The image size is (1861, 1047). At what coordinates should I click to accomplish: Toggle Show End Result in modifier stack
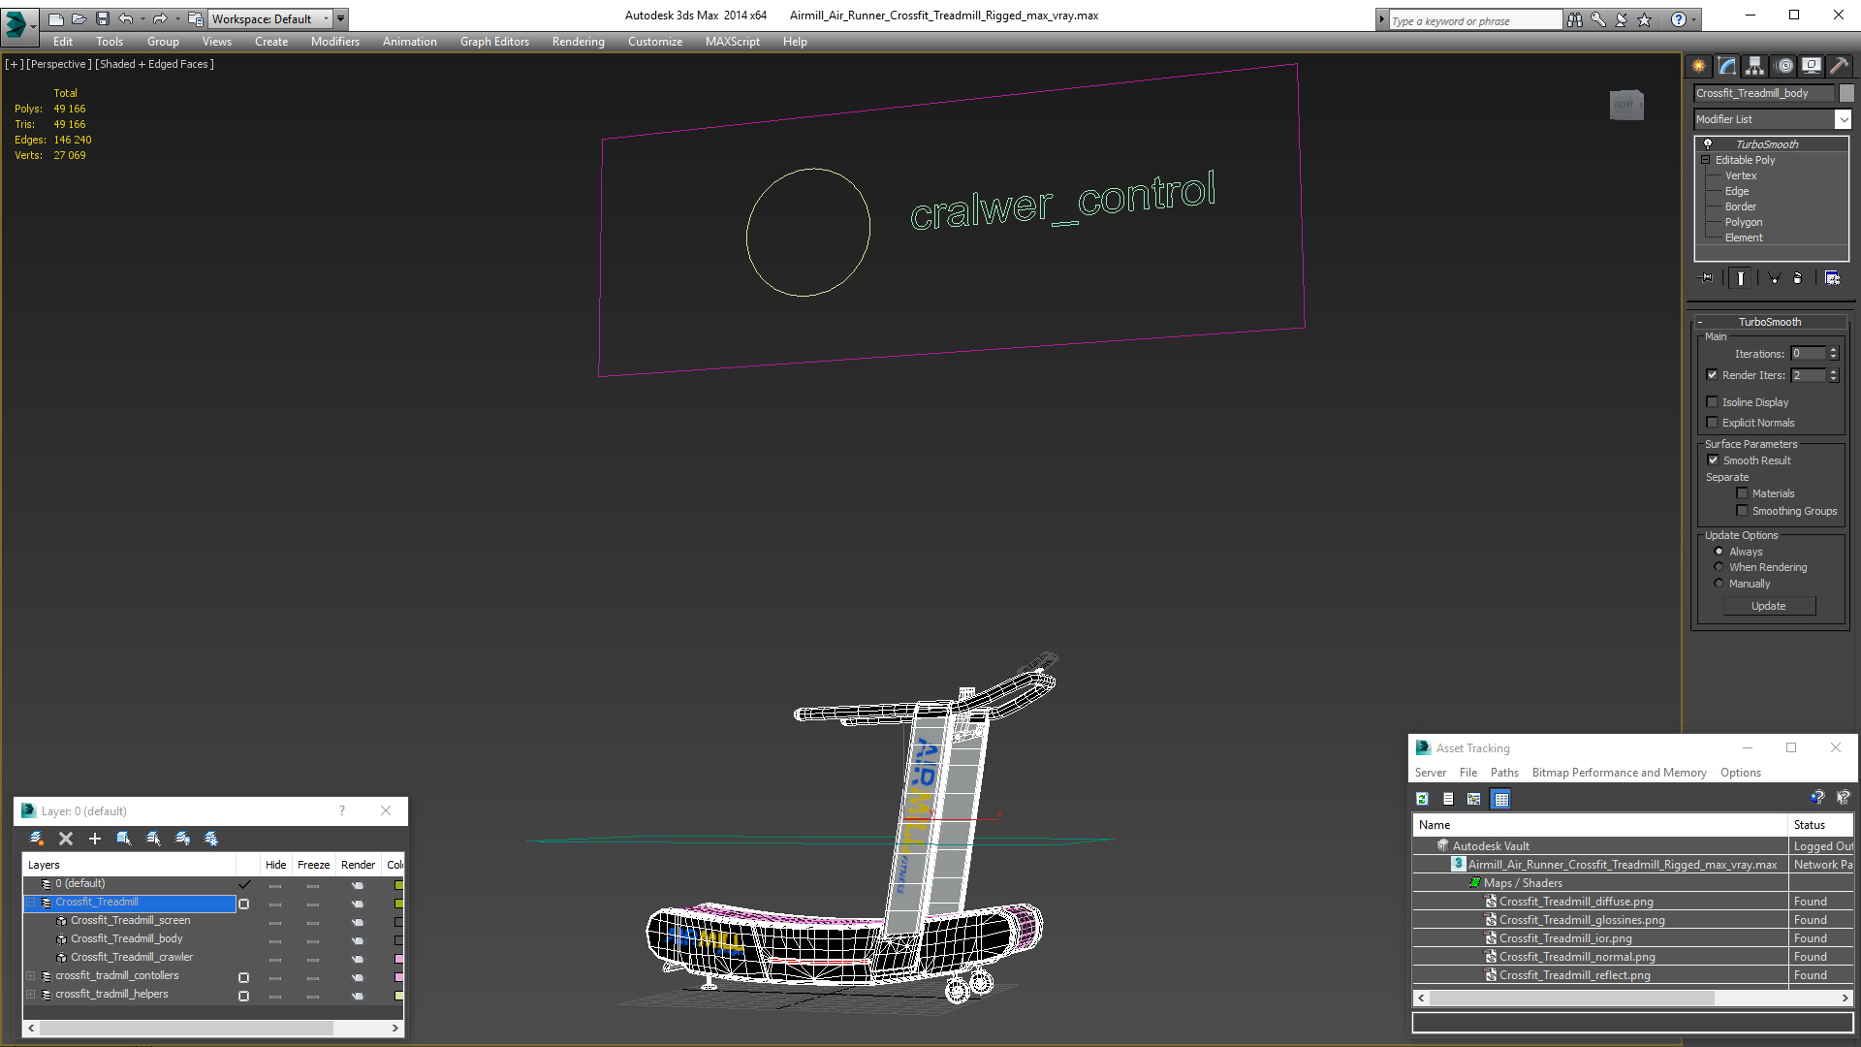(1741, 278)
